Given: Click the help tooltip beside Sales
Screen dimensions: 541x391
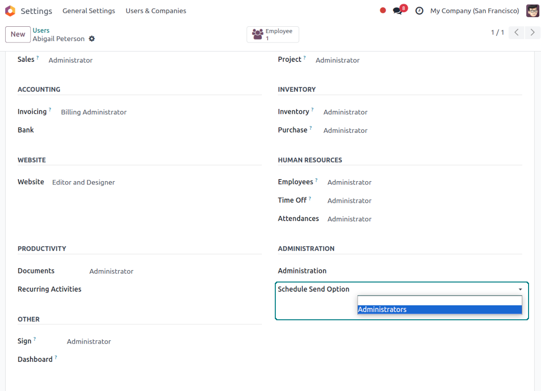Looking at the screenshot, I should pyautogui.click(x=38, y=57).
